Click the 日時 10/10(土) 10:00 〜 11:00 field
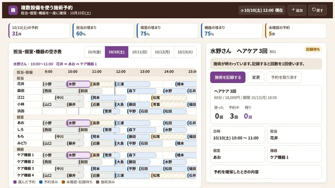Image resolution: width=335 pixels, height=188 pixels. (238, 135)
